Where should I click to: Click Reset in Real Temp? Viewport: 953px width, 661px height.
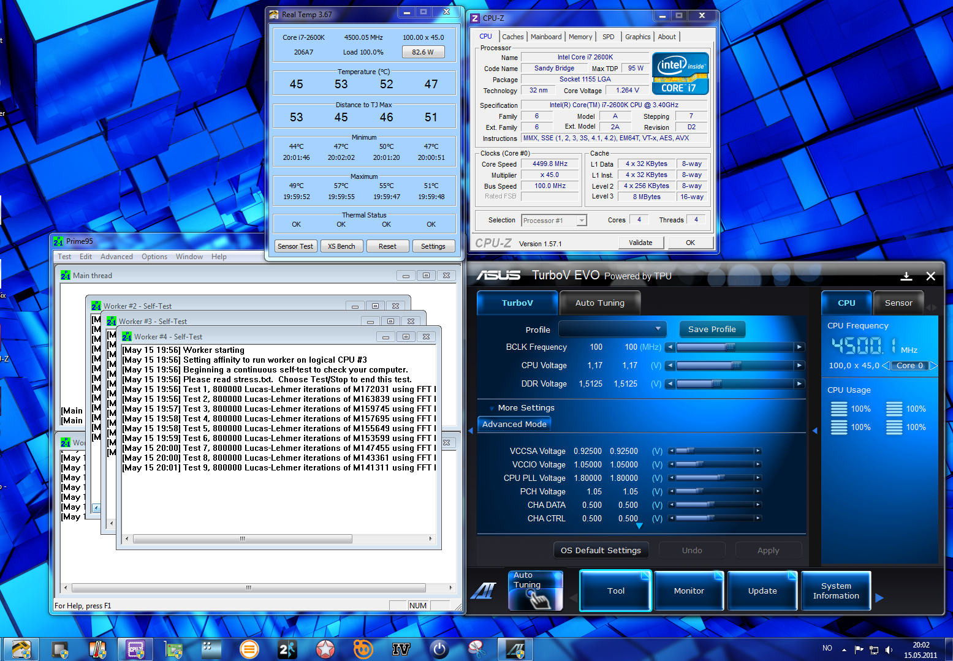coord(387,246)
